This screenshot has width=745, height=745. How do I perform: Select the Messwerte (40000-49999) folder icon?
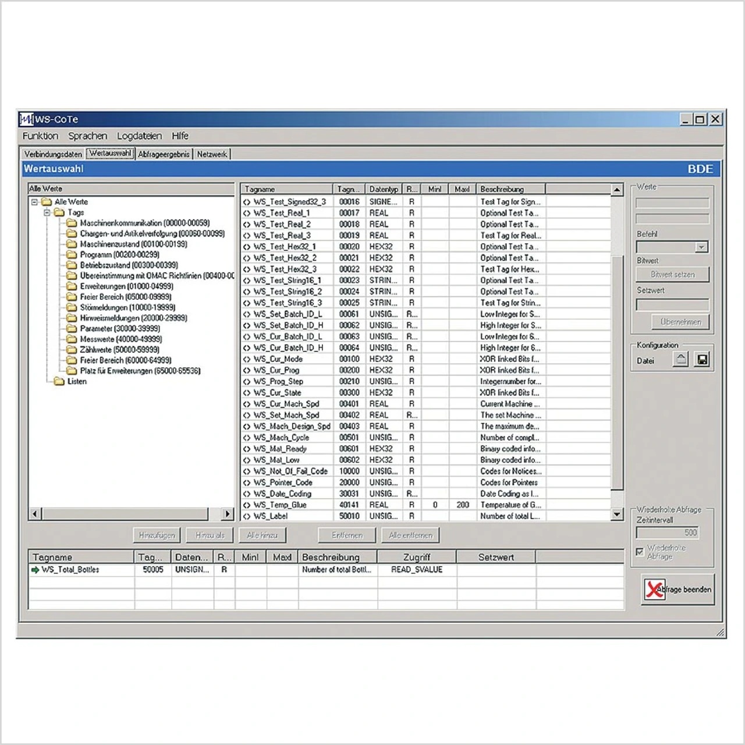pyautogui.click(x=72, y=339)
